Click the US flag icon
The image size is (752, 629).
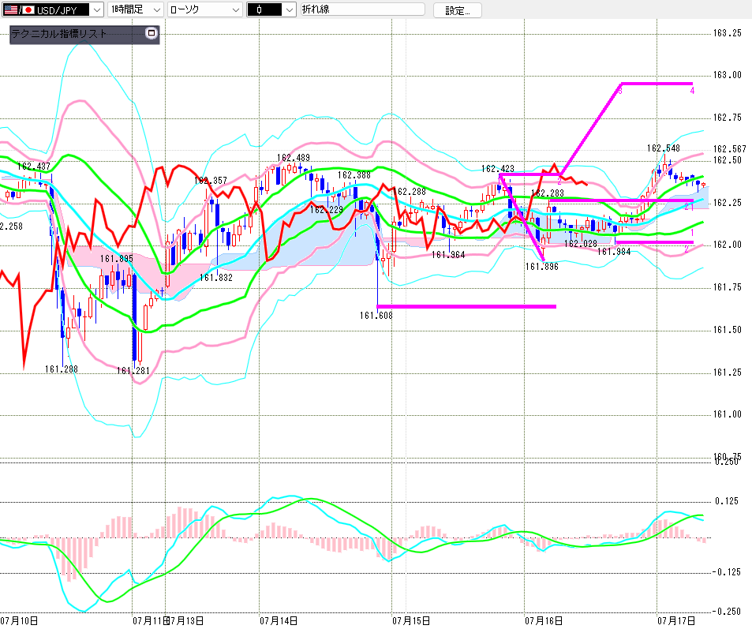click(x=11, y=9)
